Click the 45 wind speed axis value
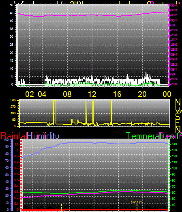This screenshot has width=182, height=212. tap(11, 13)
